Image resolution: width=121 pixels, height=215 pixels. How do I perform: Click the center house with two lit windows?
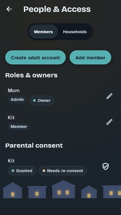pyautogui.click(x=64, y=189)
